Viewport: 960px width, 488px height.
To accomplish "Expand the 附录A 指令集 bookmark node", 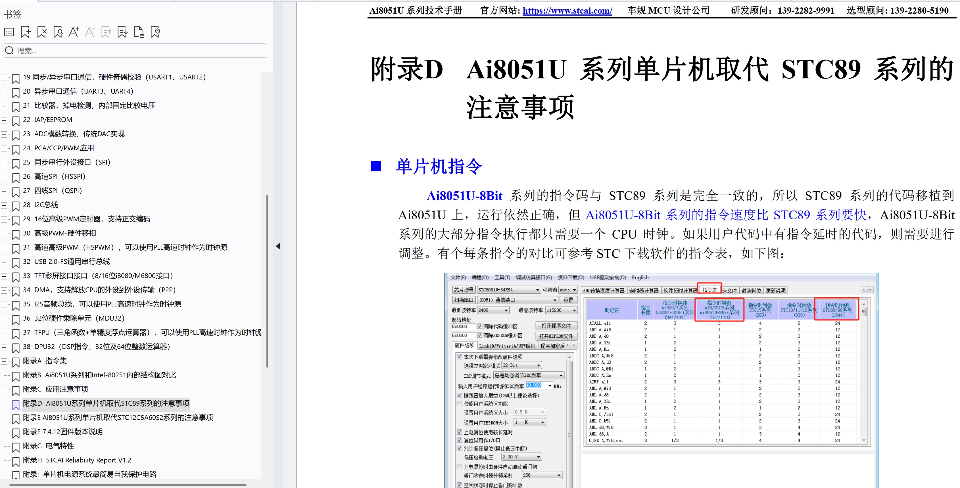I will 4,361.
